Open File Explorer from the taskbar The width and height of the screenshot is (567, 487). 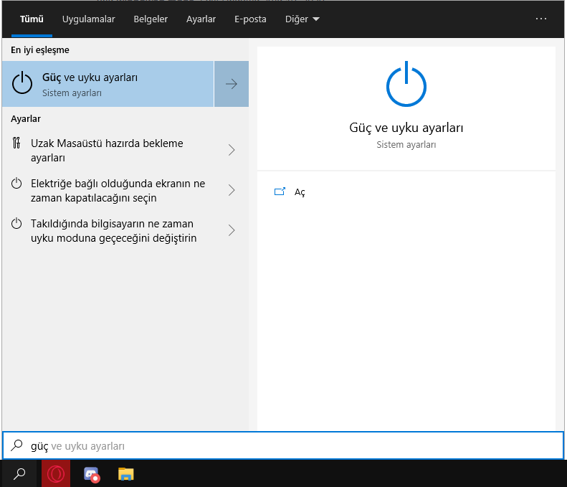pyautogui.click(x=126, y=473)
